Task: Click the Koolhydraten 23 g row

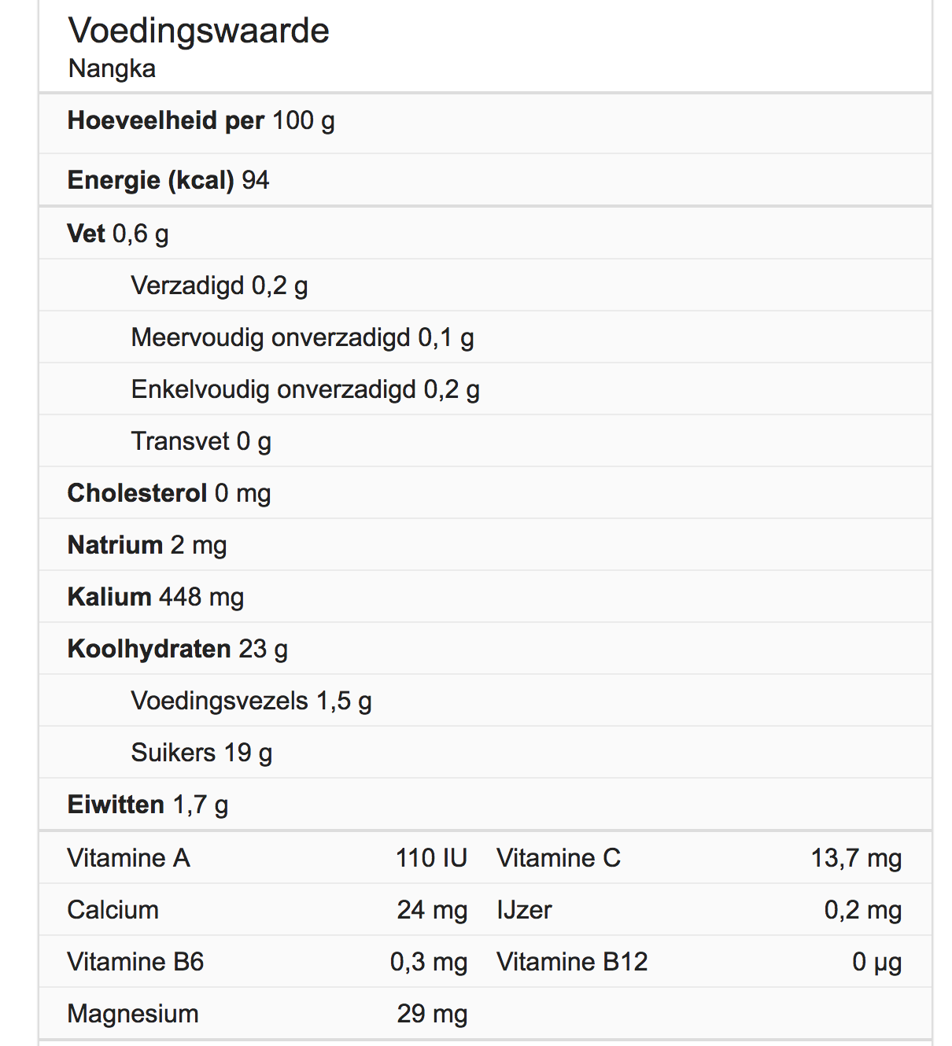Action: pyautogui.click(x=485, y=649)
